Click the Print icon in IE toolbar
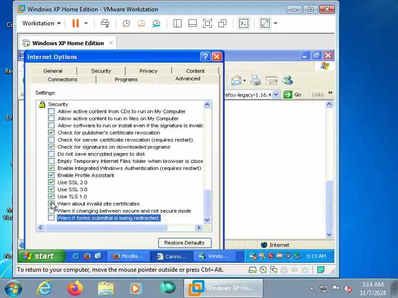Viewport: 398px width, 298px height. [x=256, y=80]
